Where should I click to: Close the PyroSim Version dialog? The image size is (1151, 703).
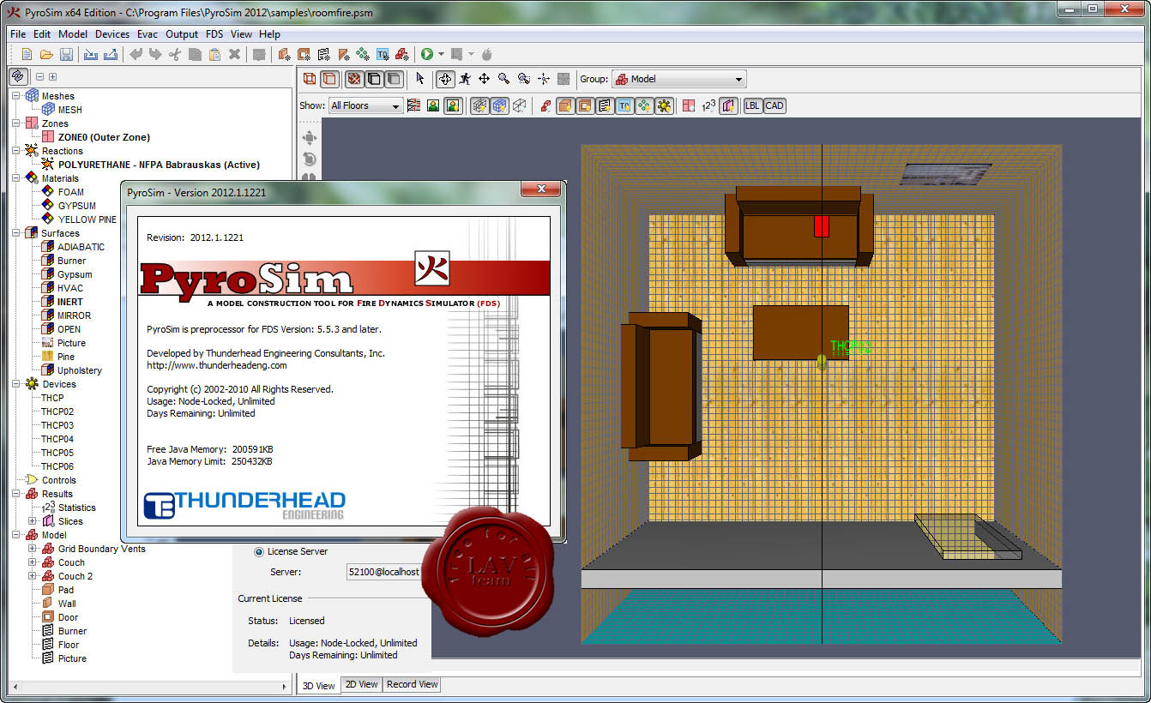(x=541, y=189)
